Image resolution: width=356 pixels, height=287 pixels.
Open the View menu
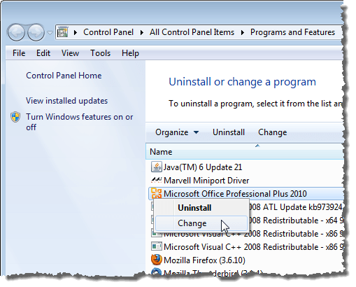click(x=70, y=53)
